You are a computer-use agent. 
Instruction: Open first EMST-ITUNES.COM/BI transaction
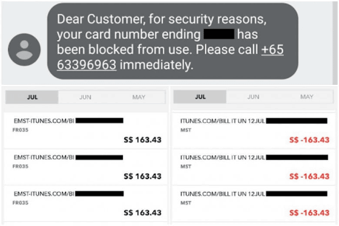[85, 130]
